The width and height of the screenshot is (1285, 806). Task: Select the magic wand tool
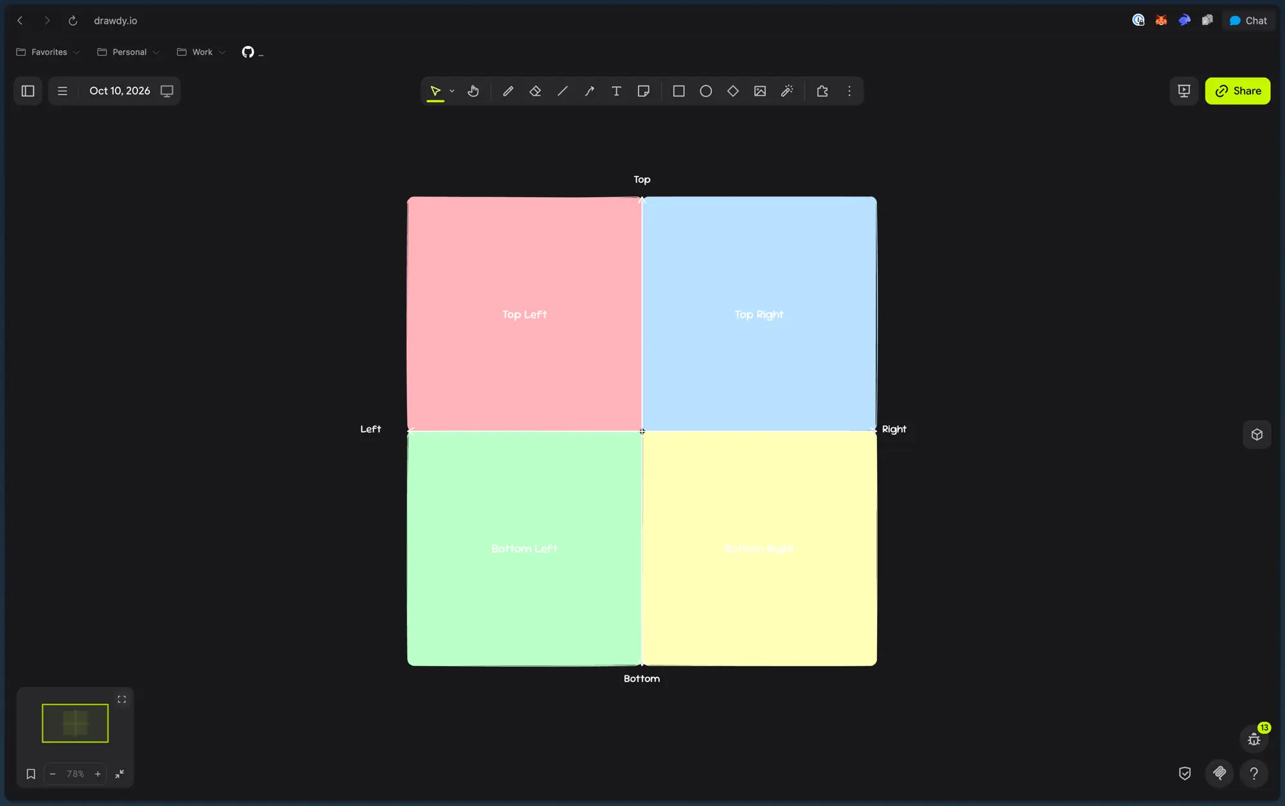787,91
